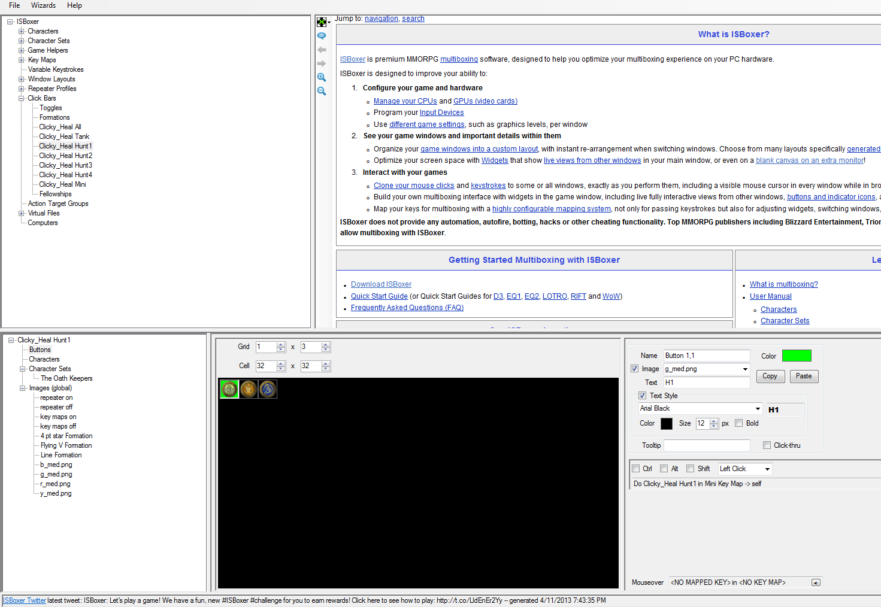Open the Quick Start Guide link
The width and height of the screenshot is (881, 607).
(379, 296)
